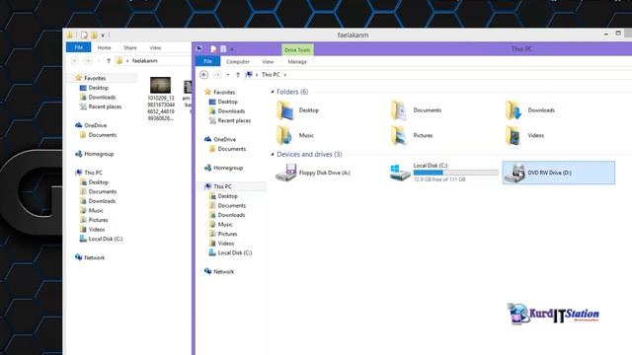This screenshot has width=632, height=355.
Task: Select Videos under This PC in front sidebar
Action: click(x=221, y=244)
